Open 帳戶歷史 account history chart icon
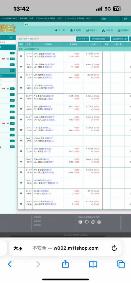The height and width of the screenshot is (283, 131). point(87,30)
